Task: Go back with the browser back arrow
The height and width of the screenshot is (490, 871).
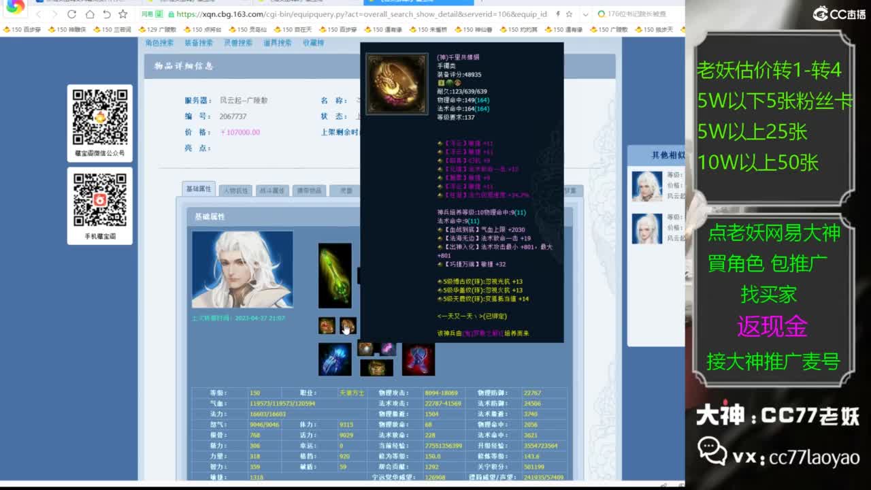Action: (x=39, y=14)
